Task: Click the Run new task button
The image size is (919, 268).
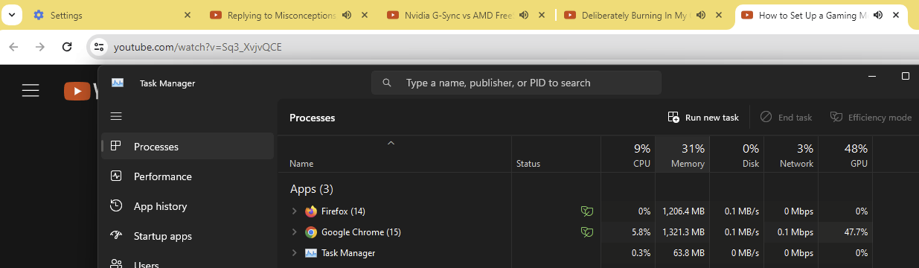Action: 703,118
